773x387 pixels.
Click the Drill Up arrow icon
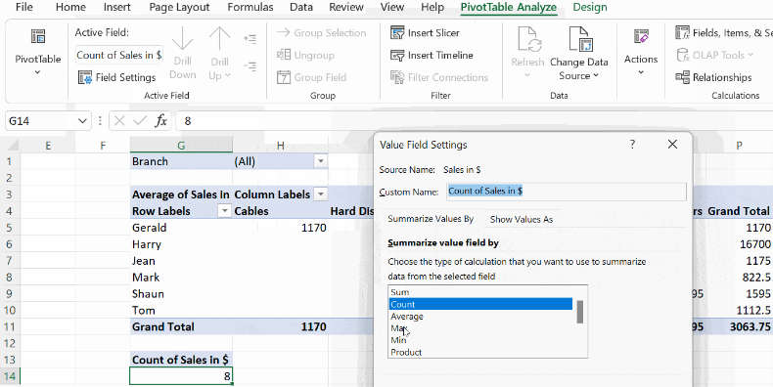(219, 38)
